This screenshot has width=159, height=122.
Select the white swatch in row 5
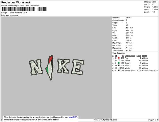(119, 68)
